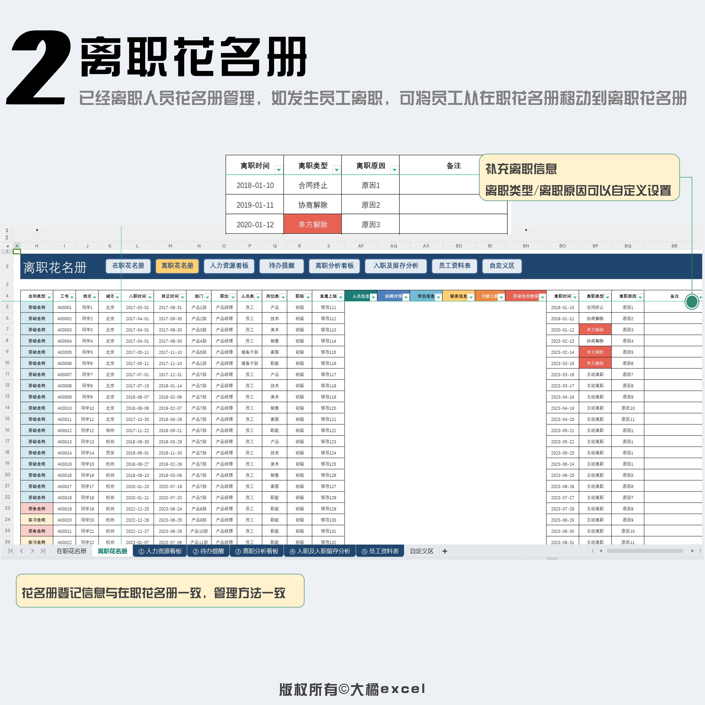Viewport: 705px width, 705px height.
Task: Expand the right column group plus button
Action: click(526, 230)
